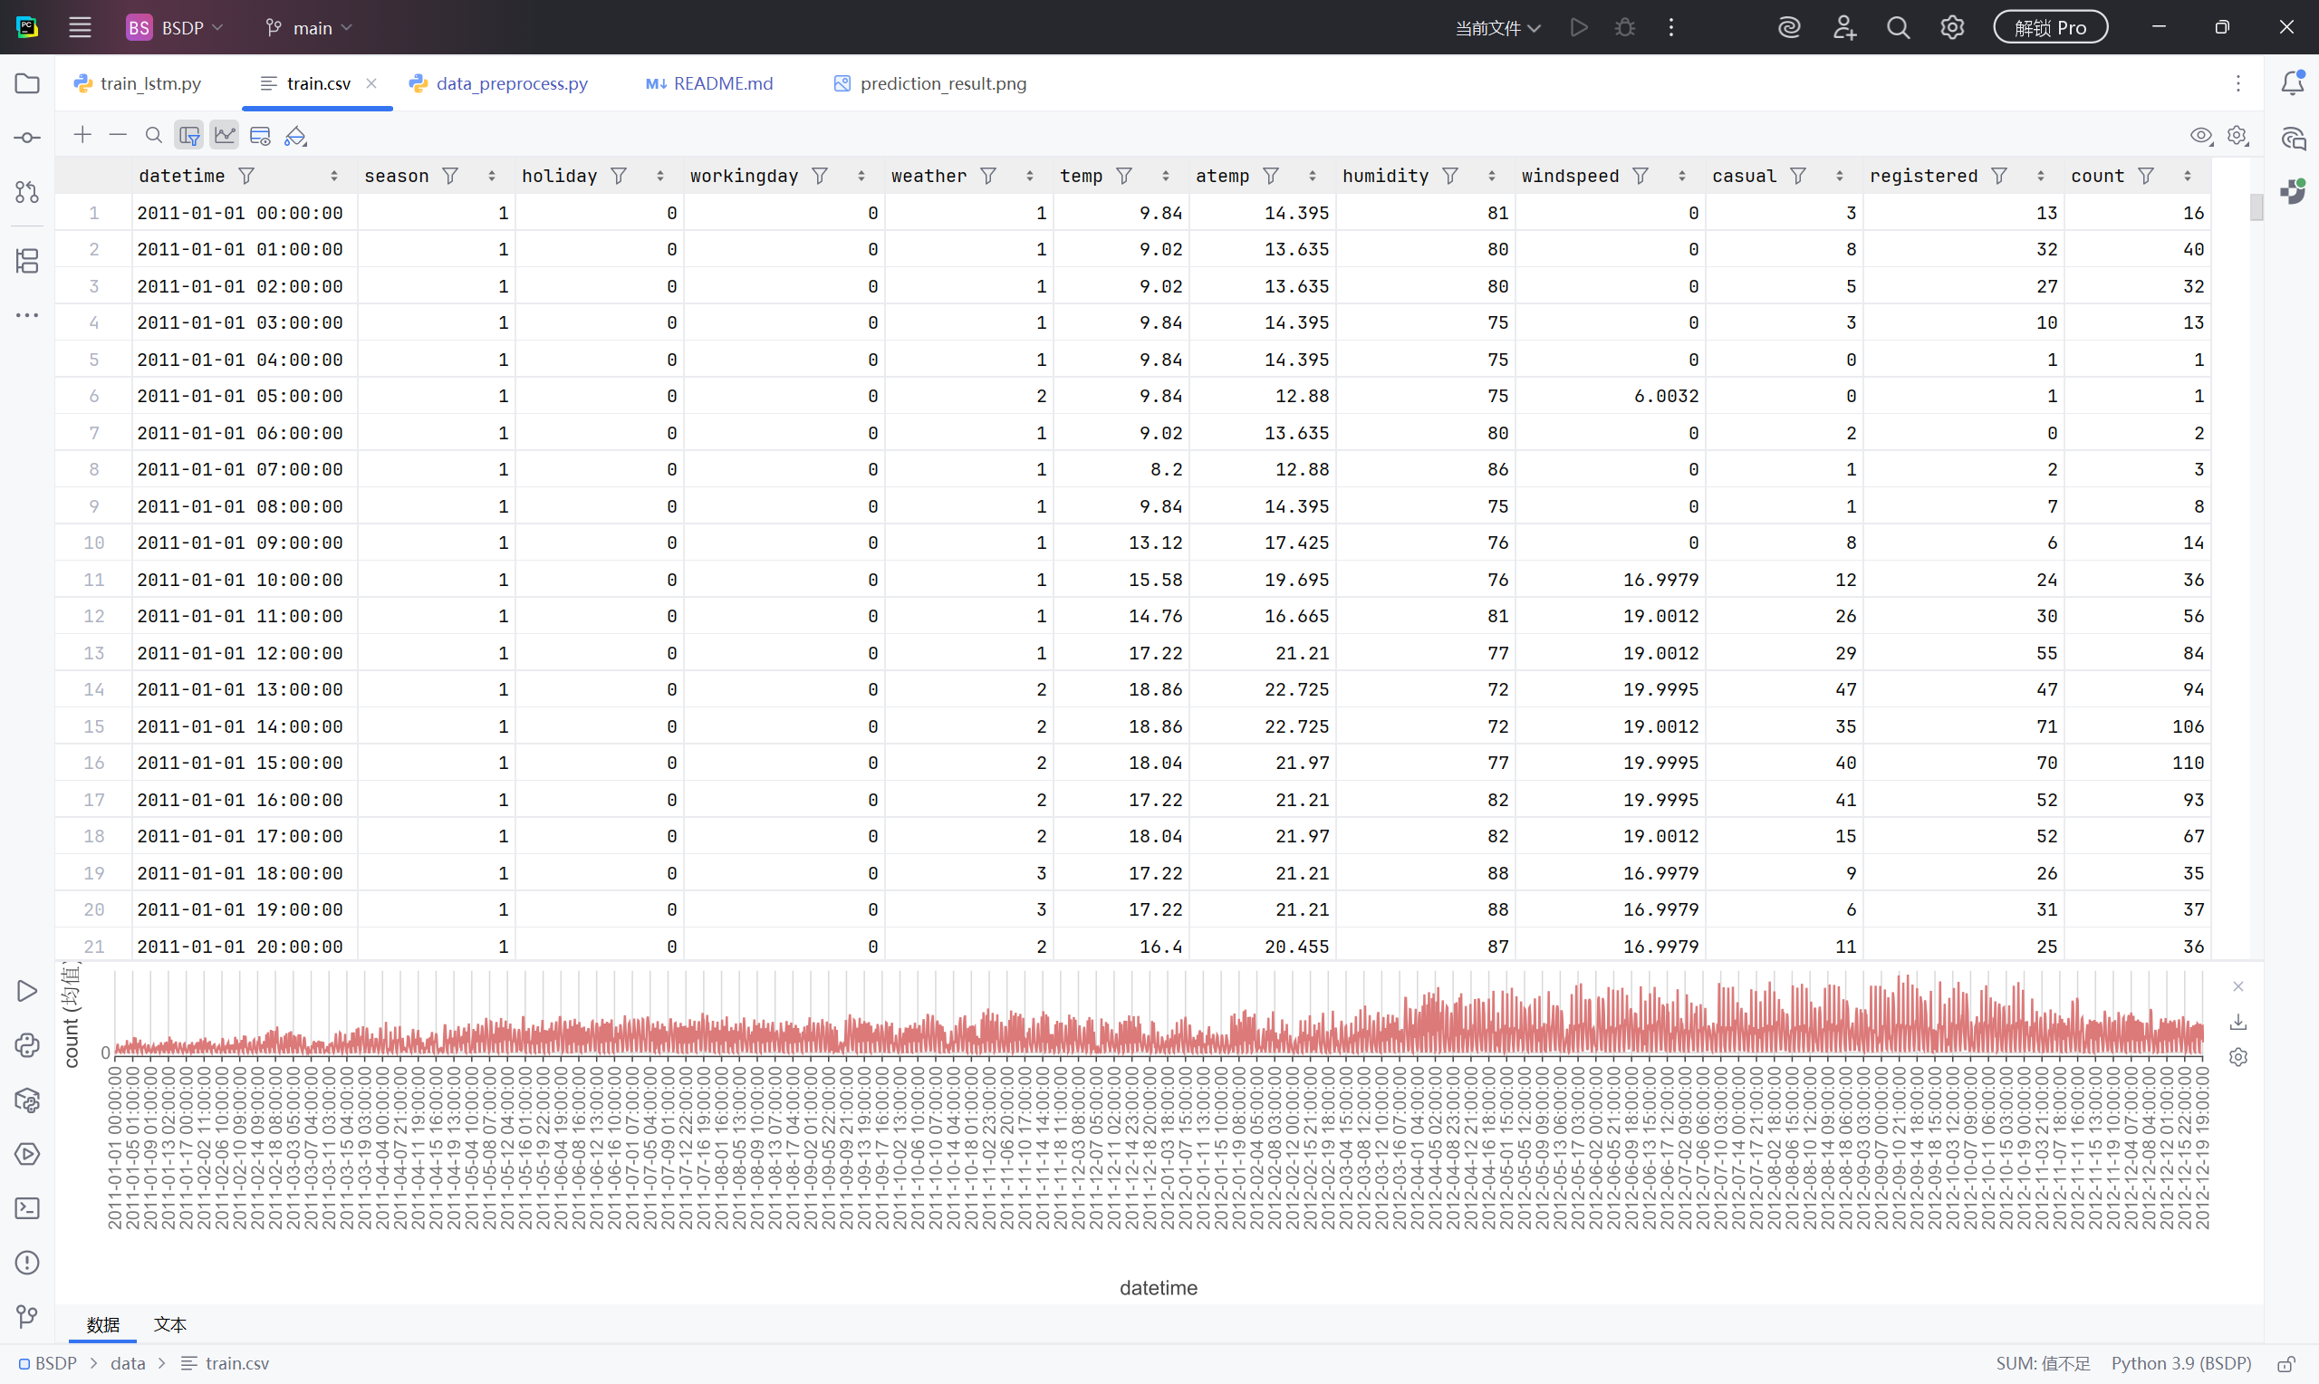Image resolution: width=2319 pixels, height=1384 pixels.
Task: Open the Problems tool window icon
Action: 27,1263
